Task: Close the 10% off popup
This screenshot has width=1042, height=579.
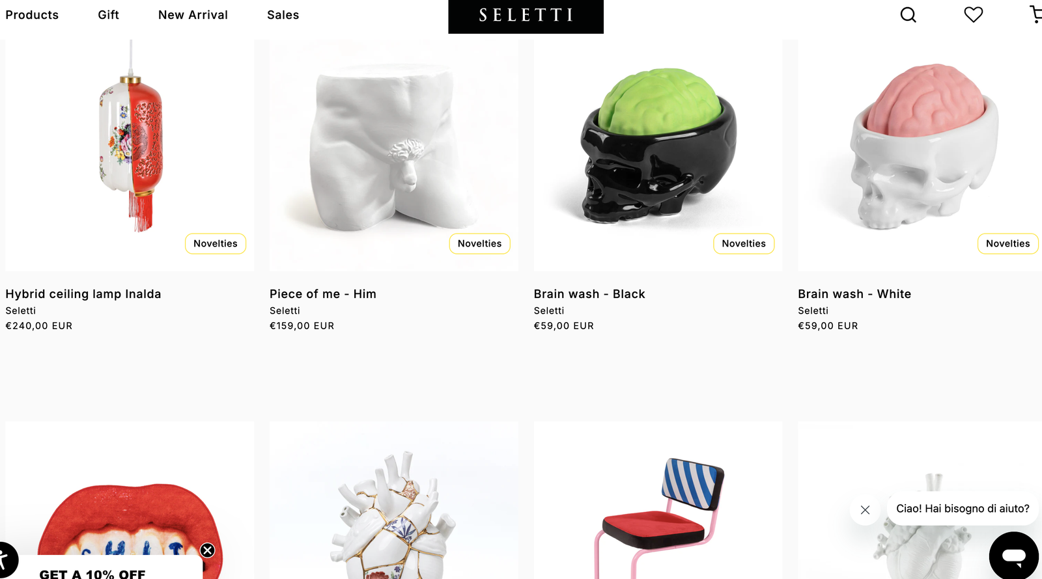Action: pos(207,550)
